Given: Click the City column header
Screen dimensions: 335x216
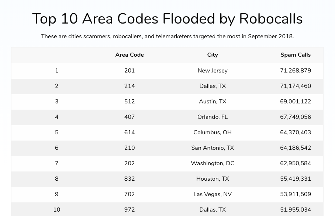Looking at the screenshot, I should 213,55.
